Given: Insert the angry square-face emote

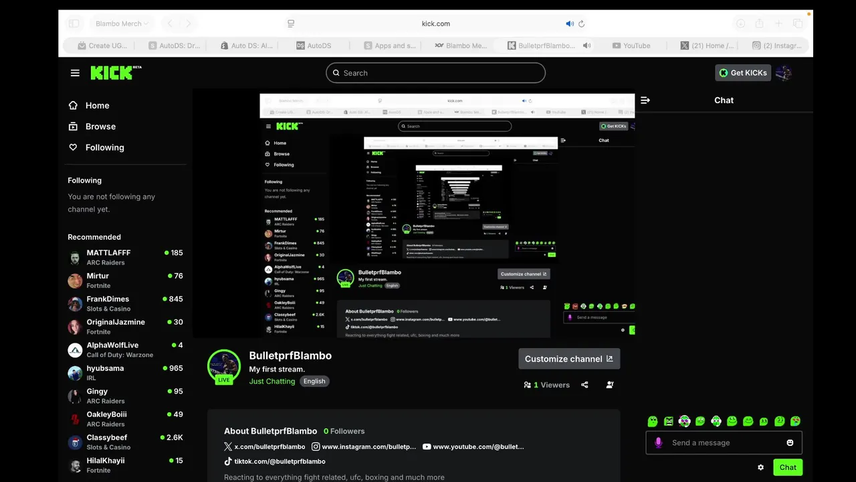Looking at the screenshot, I should [668, 421].
